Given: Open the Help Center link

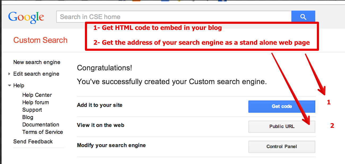Looking at the screenshot, I should [x=37, y=95].
